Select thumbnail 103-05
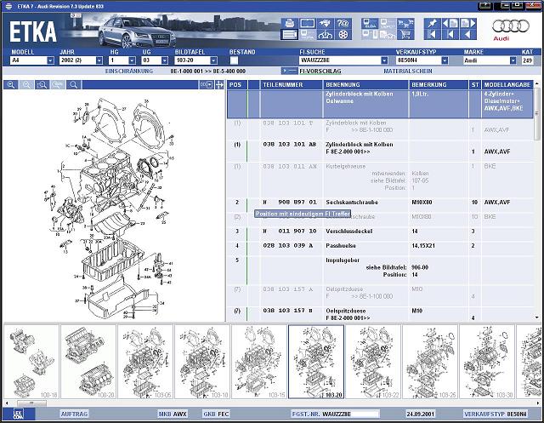Screen dimensions: 544x423 [x=145, y=362]
